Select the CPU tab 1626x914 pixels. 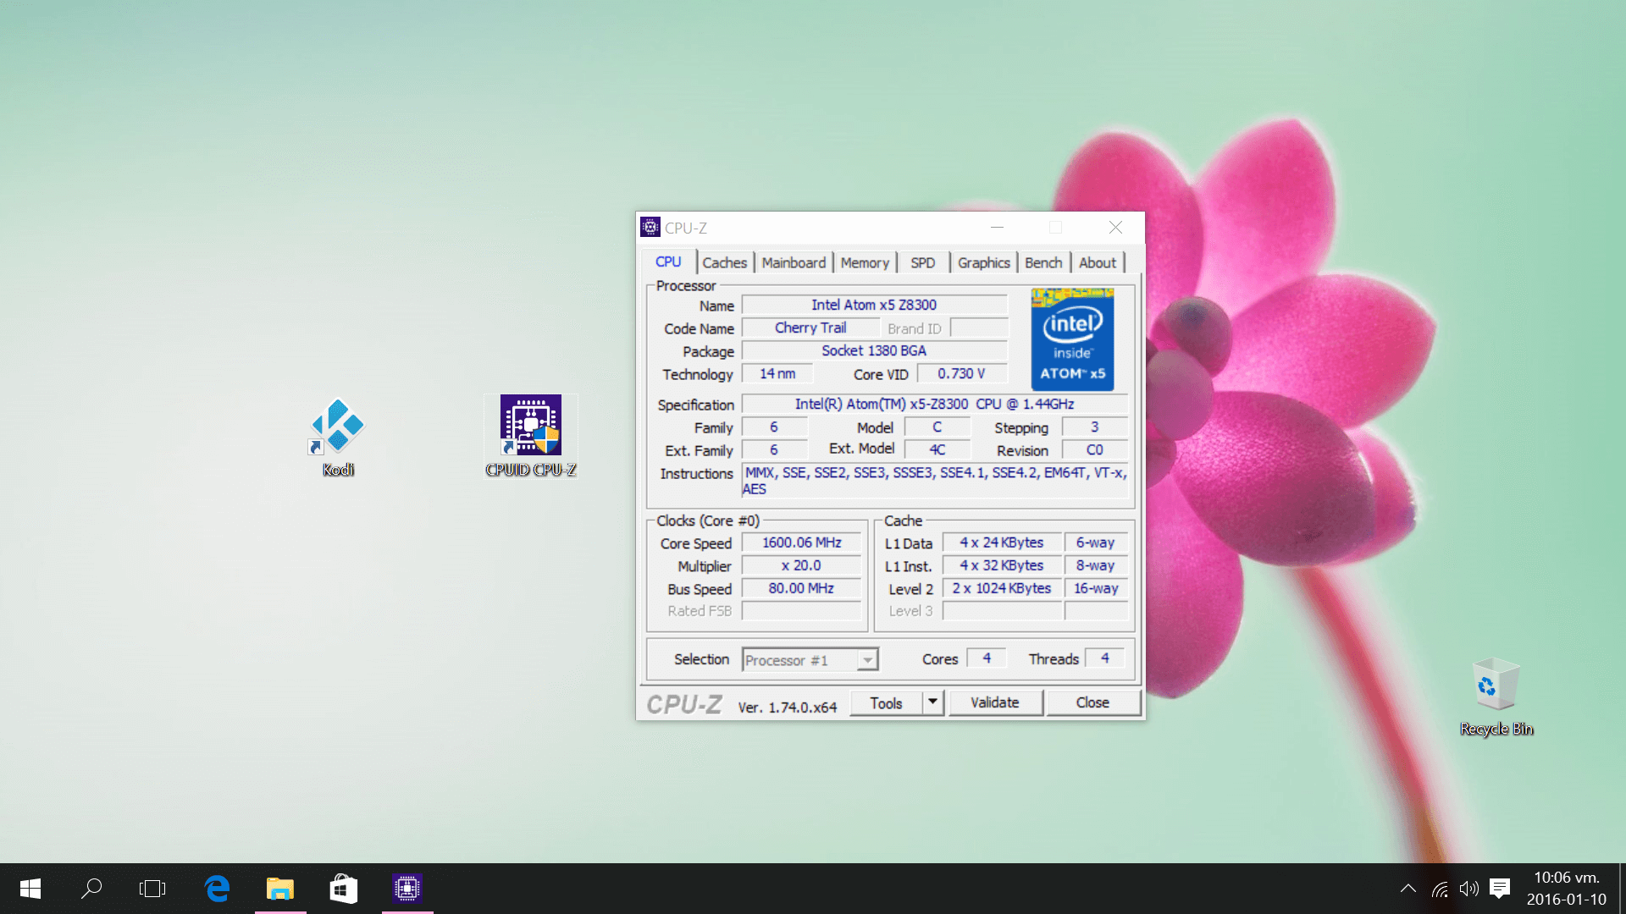click(668, 262)
